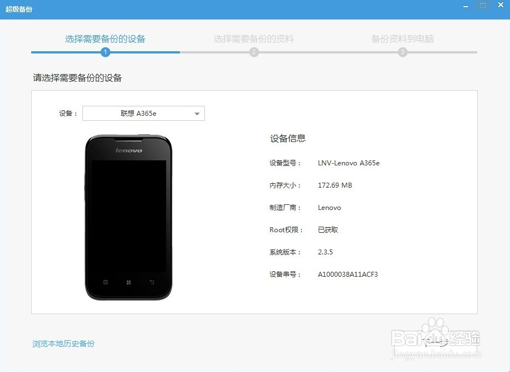510x372 pixels.
Task: Go to step 备份资料到电脑
Action: (403, 39)
